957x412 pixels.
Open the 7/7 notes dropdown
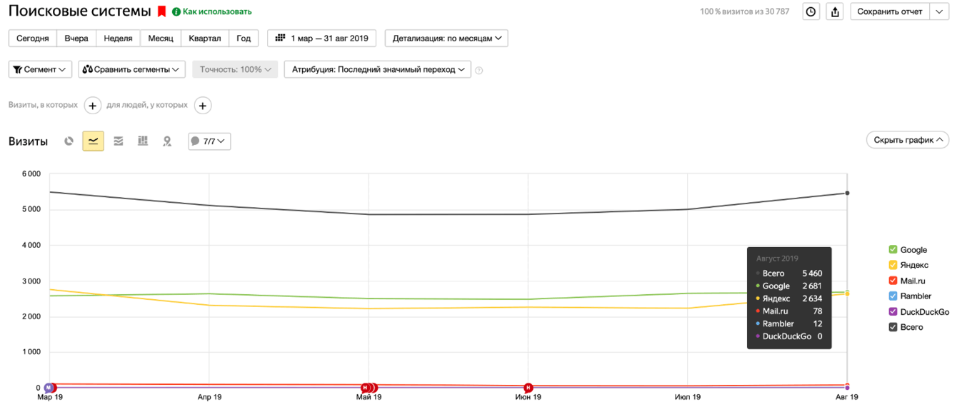[x=209, y=141]
